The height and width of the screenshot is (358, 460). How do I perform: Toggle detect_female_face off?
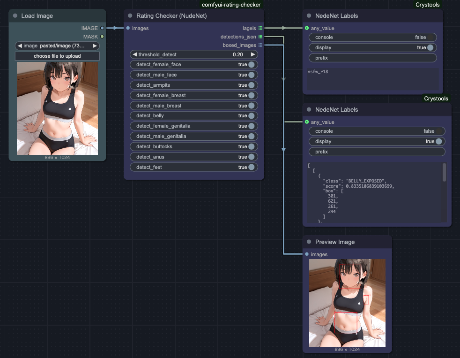[x=252, y=65]
